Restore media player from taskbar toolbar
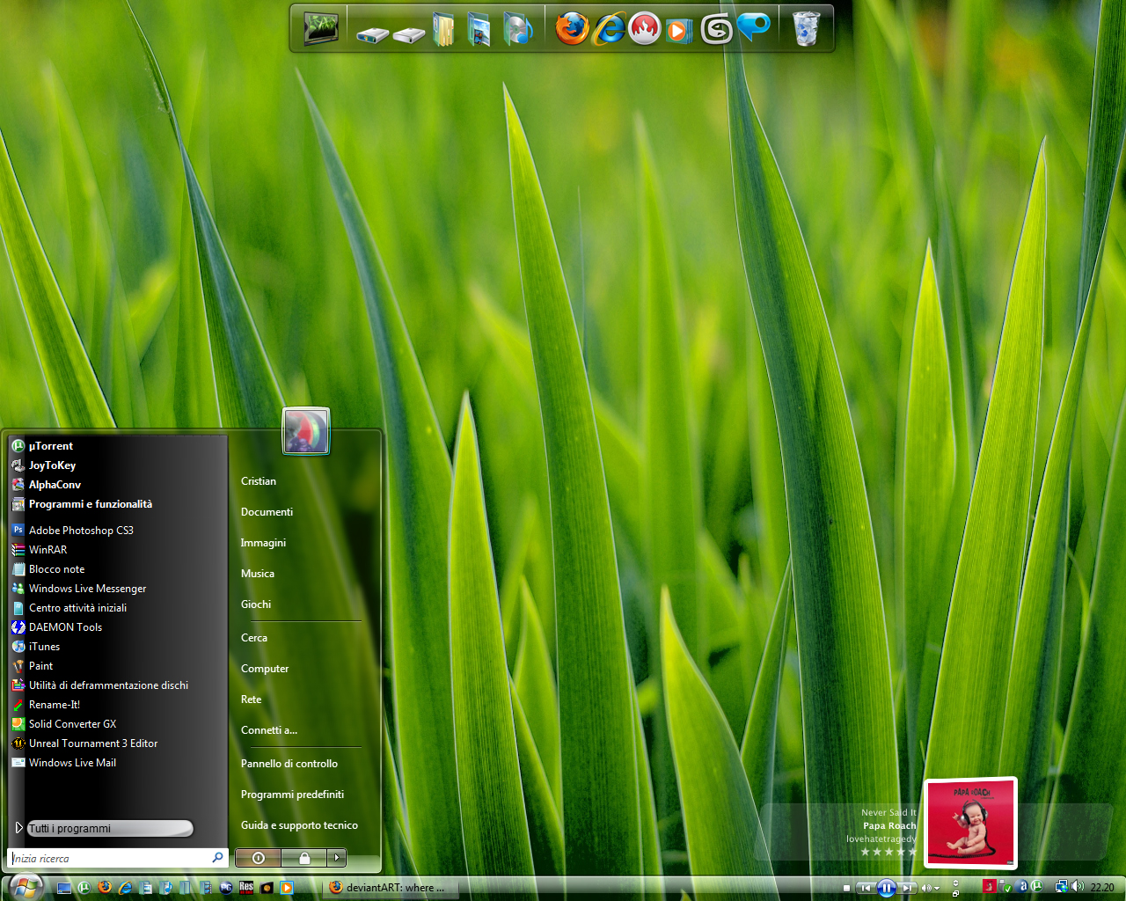1126x901 pixels. point(955,893)
